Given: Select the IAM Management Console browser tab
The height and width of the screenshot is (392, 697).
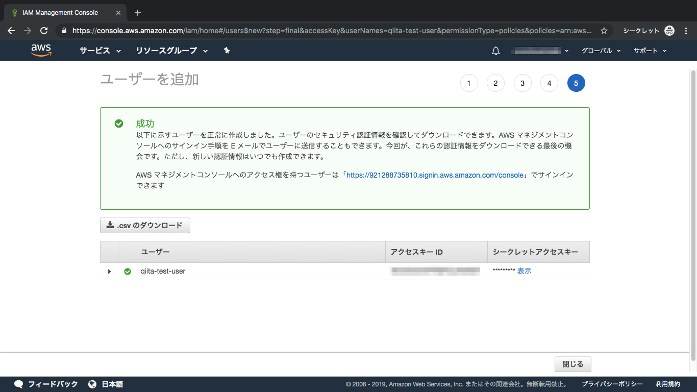Looking at the screenshot, I should pos(64,13).
